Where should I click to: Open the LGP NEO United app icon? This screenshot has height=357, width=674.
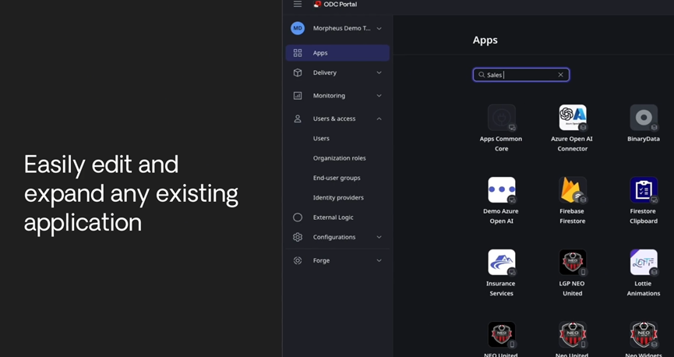click(573, 262)
